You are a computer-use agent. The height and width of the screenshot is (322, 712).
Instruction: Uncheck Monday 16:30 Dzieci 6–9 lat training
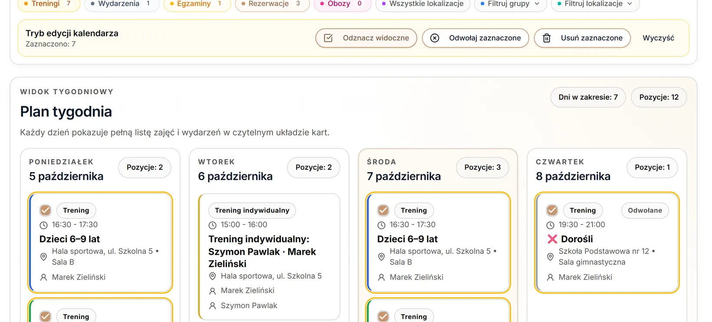[x=46, y=210]
